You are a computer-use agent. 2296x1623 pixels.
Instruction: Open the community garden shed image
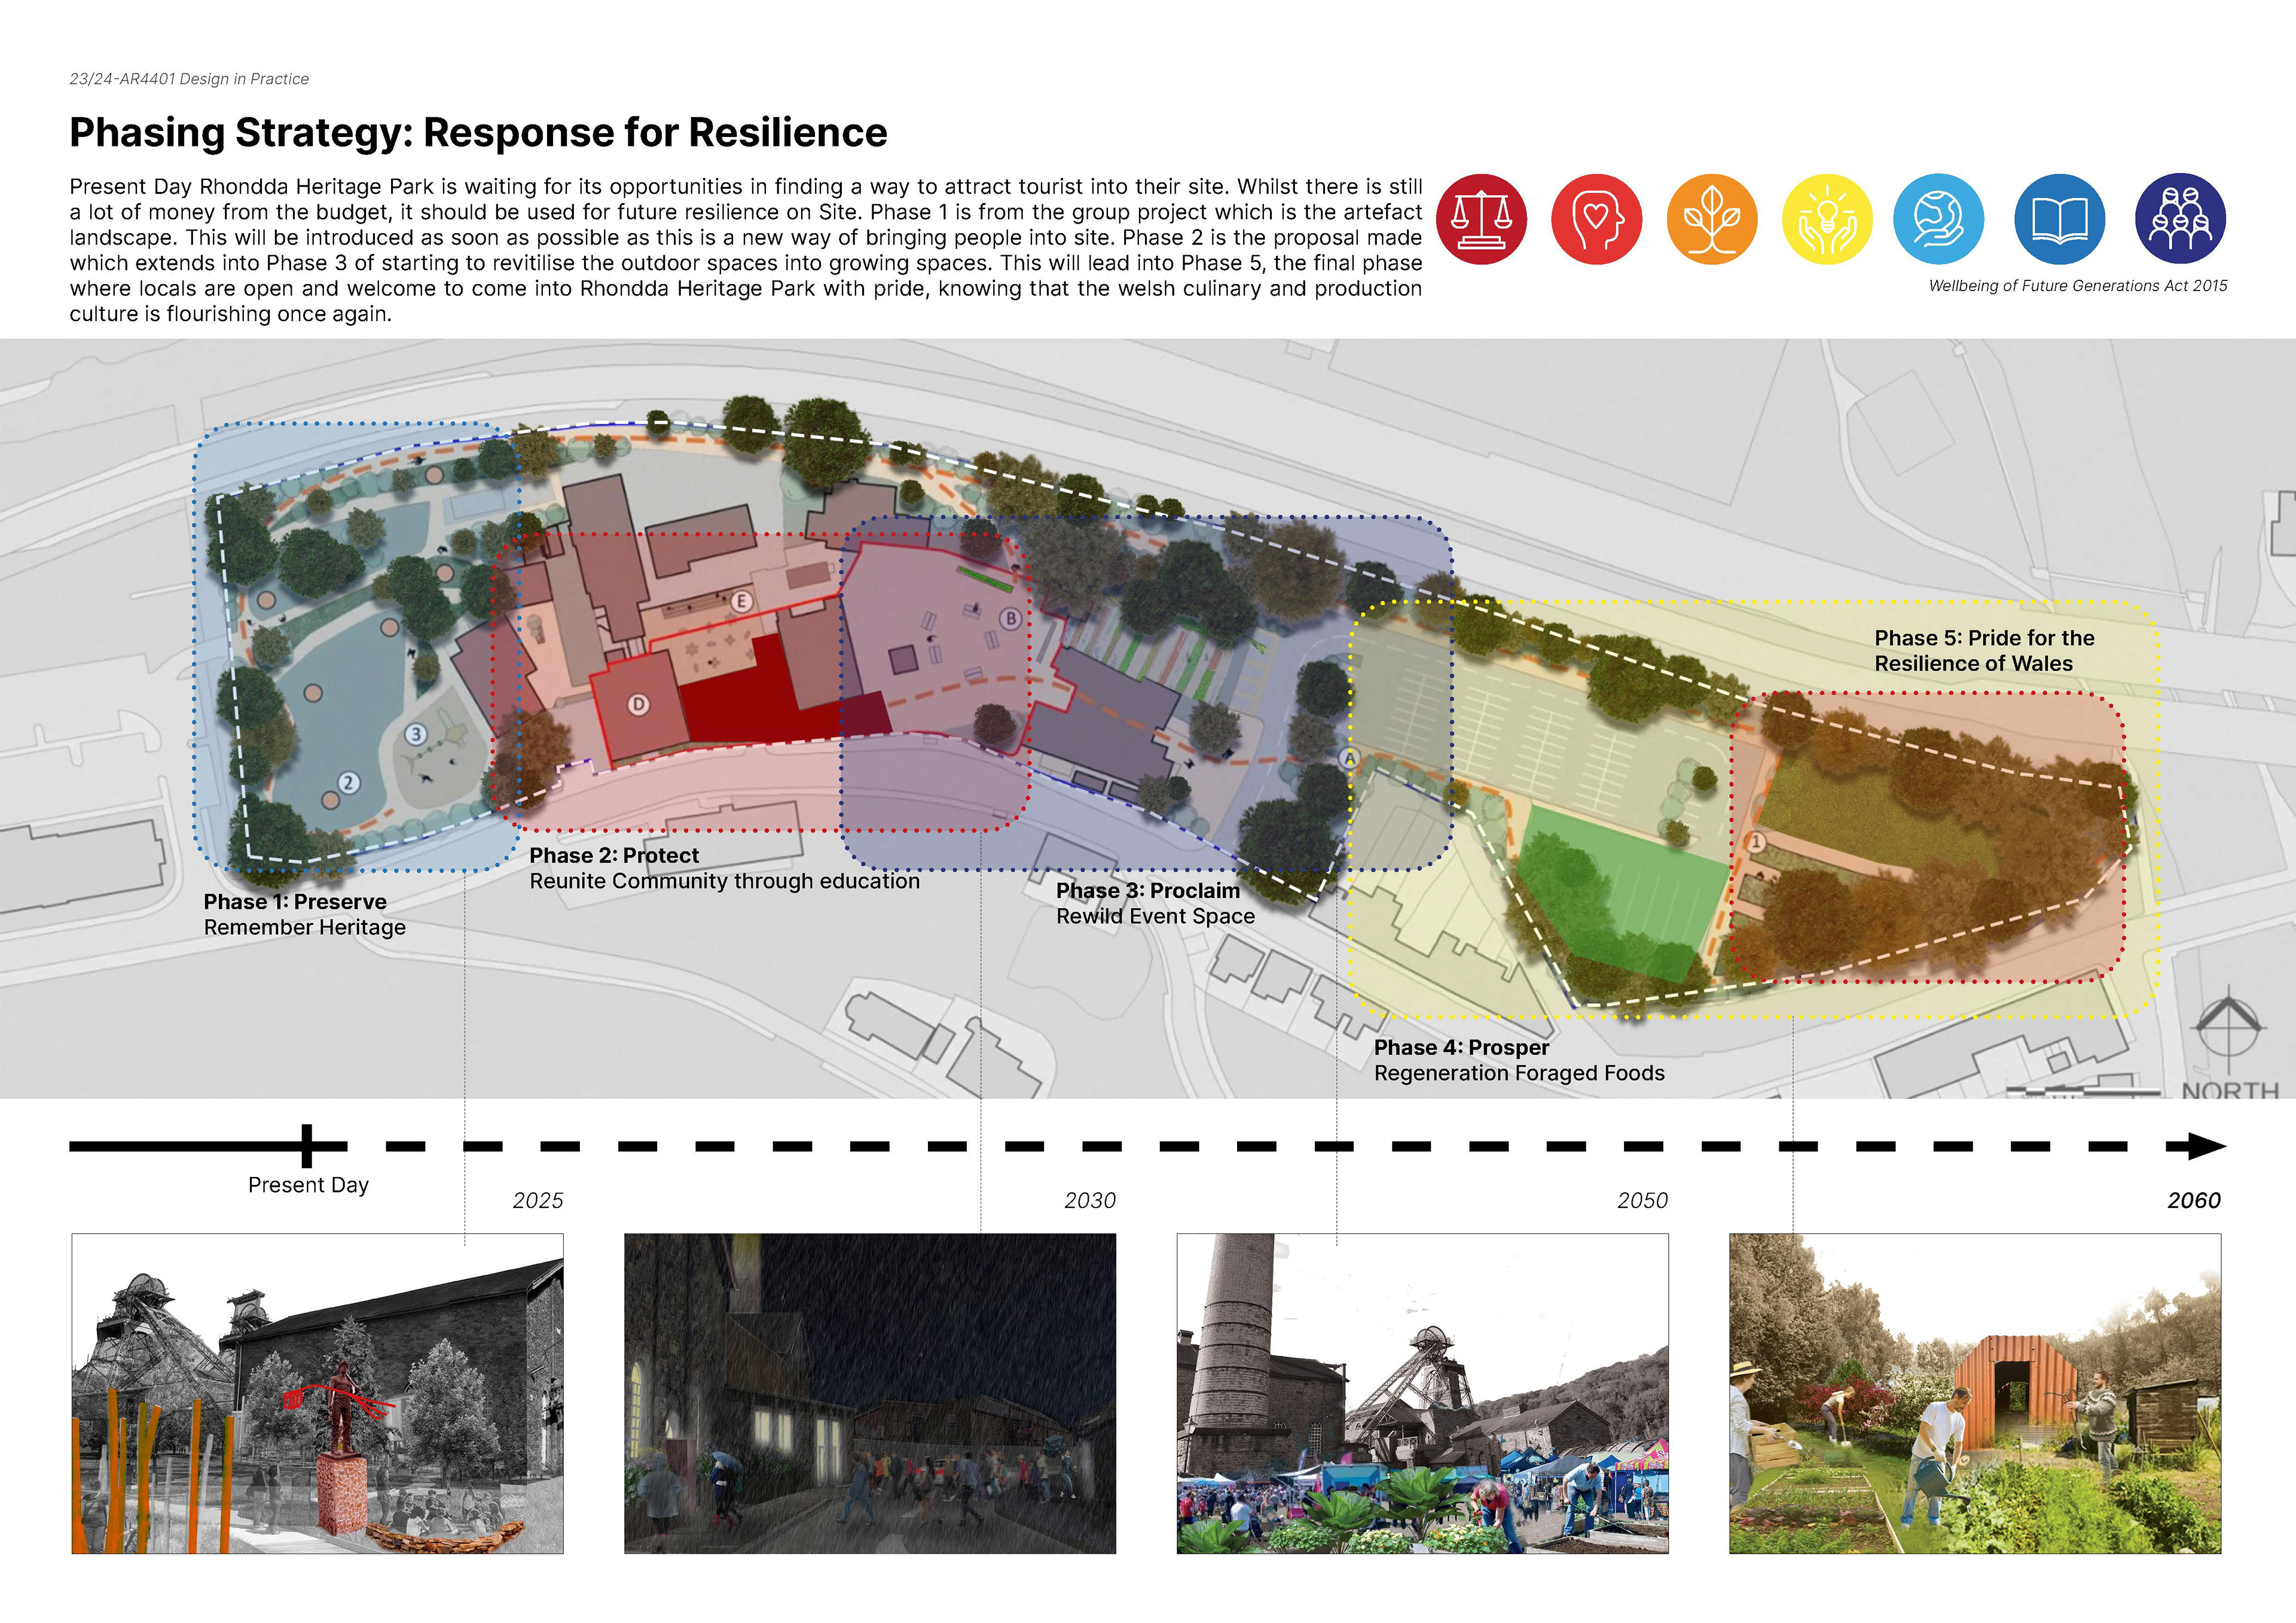tap(1975, 1393)
